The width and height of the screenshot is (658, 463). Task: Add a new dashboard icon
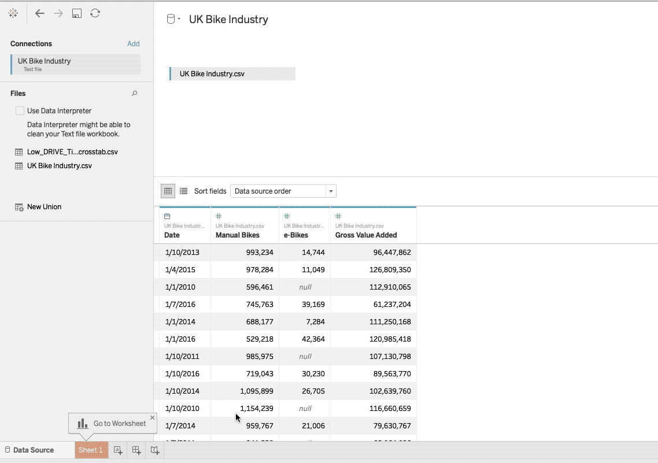click(136, 450)
